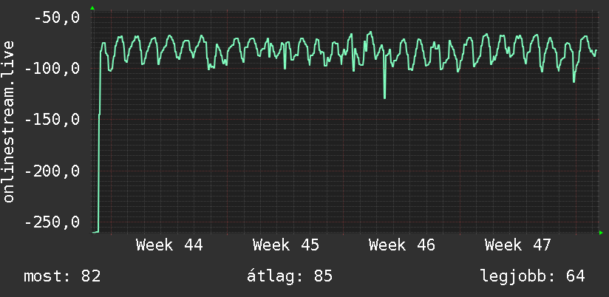Click the deepest downward spike in Week 46
The height and width of the screenshot is (297, 609).
(384, 98)
